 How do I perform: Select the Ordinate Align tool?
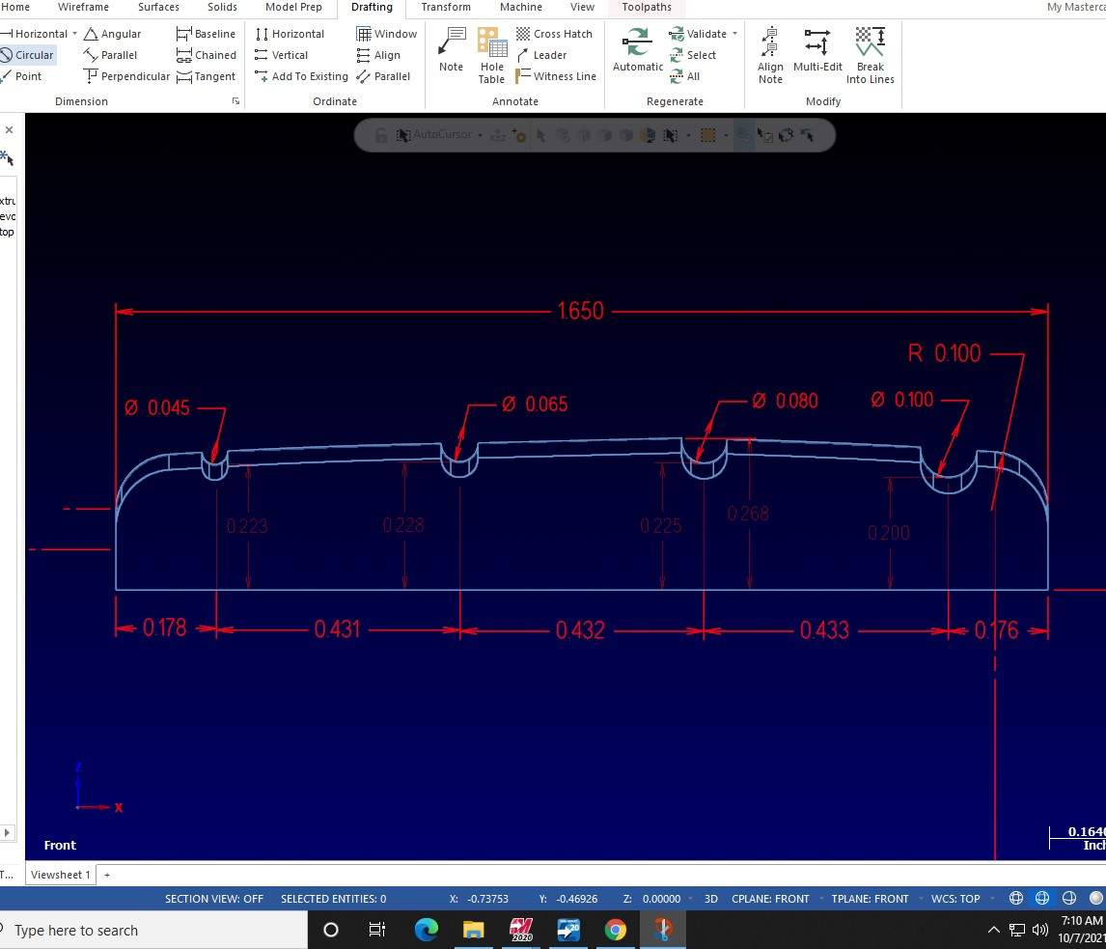pos(378,55)
